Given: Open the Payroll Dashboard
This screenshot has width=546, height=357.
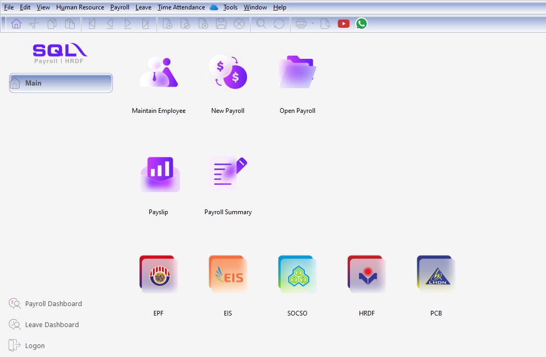Looking at the screenshot, I should click(53, 303).
